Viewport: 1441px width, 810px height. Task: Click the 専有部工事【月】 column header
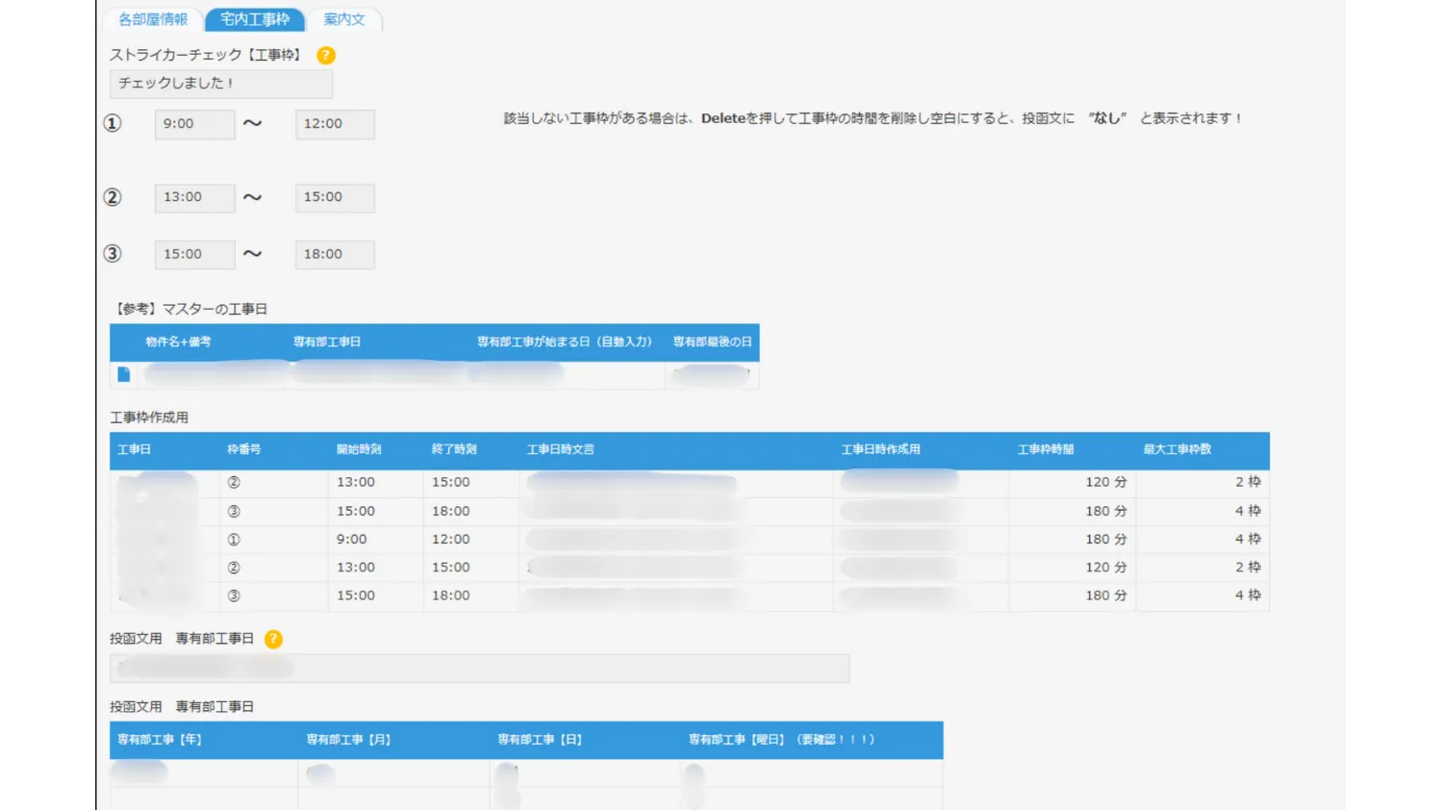(x=348, y=740)
